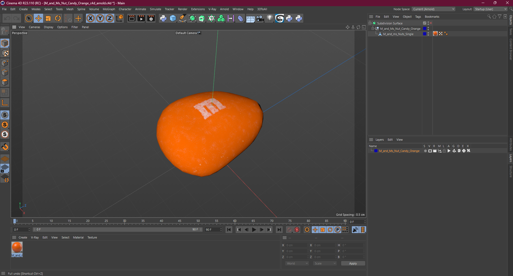Toggle snapping magnet icon in sidebar
Viewport: 513px width, 276px height.
point(5,147)
